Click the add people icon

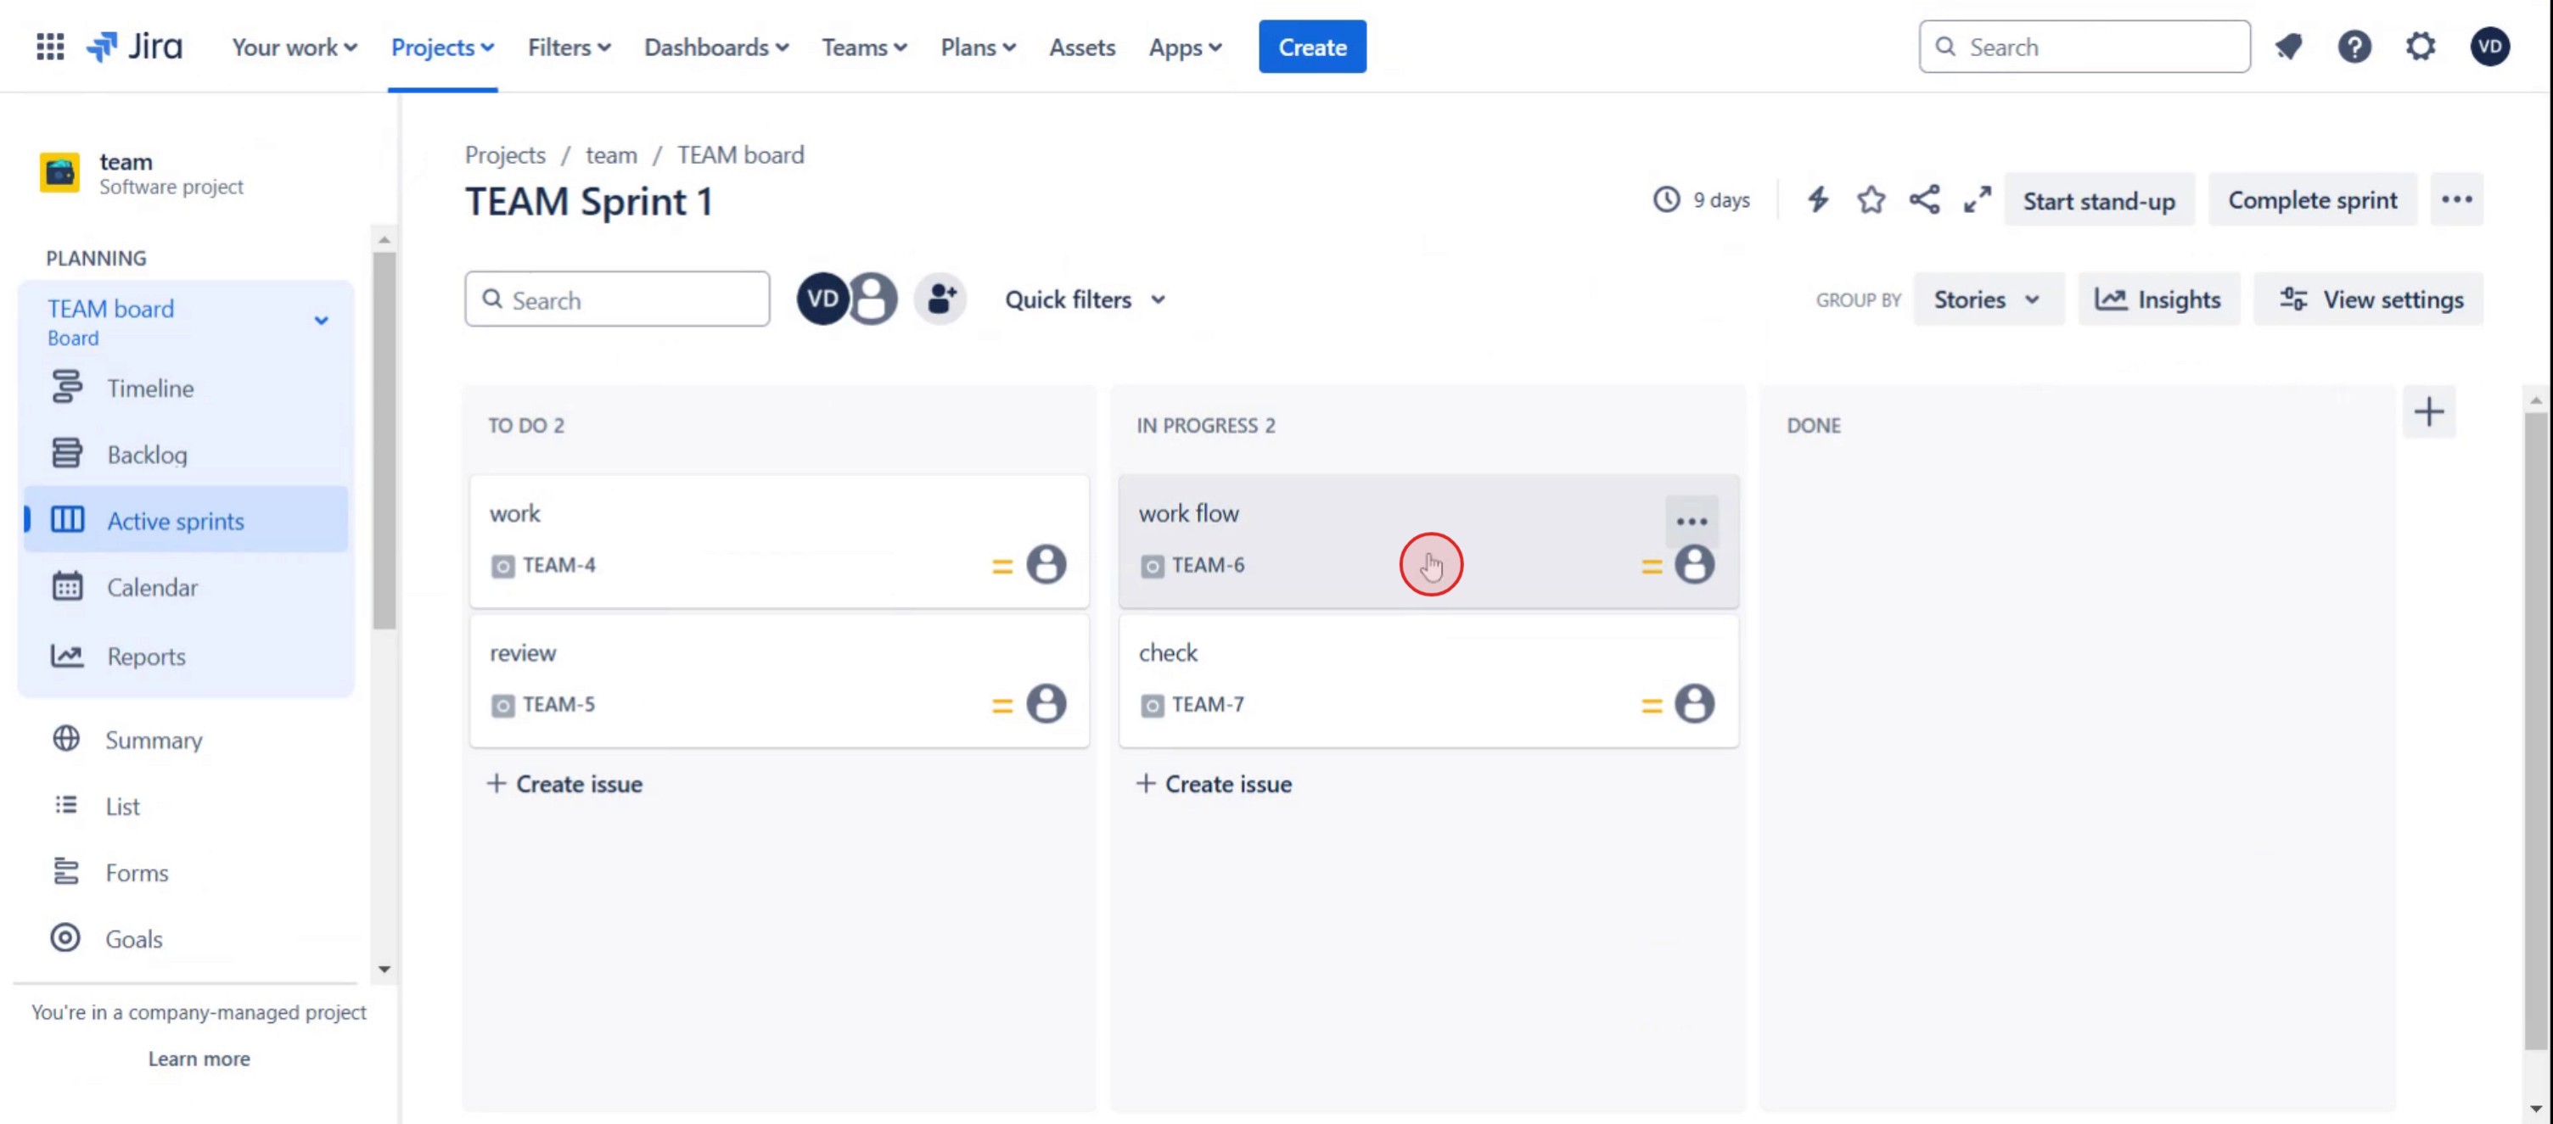[x=940, y=299]
